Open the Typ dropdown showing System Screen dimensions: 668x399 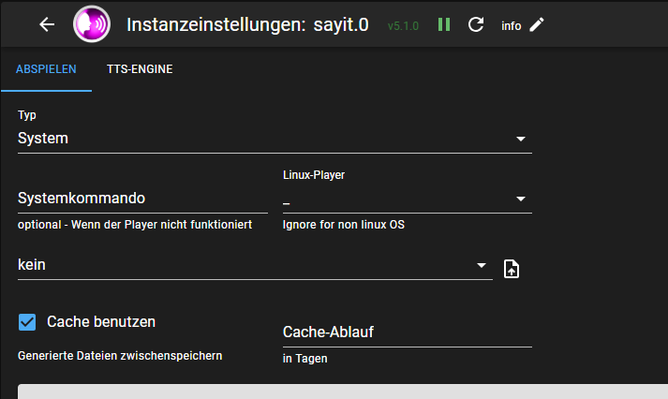coord(274,139)
